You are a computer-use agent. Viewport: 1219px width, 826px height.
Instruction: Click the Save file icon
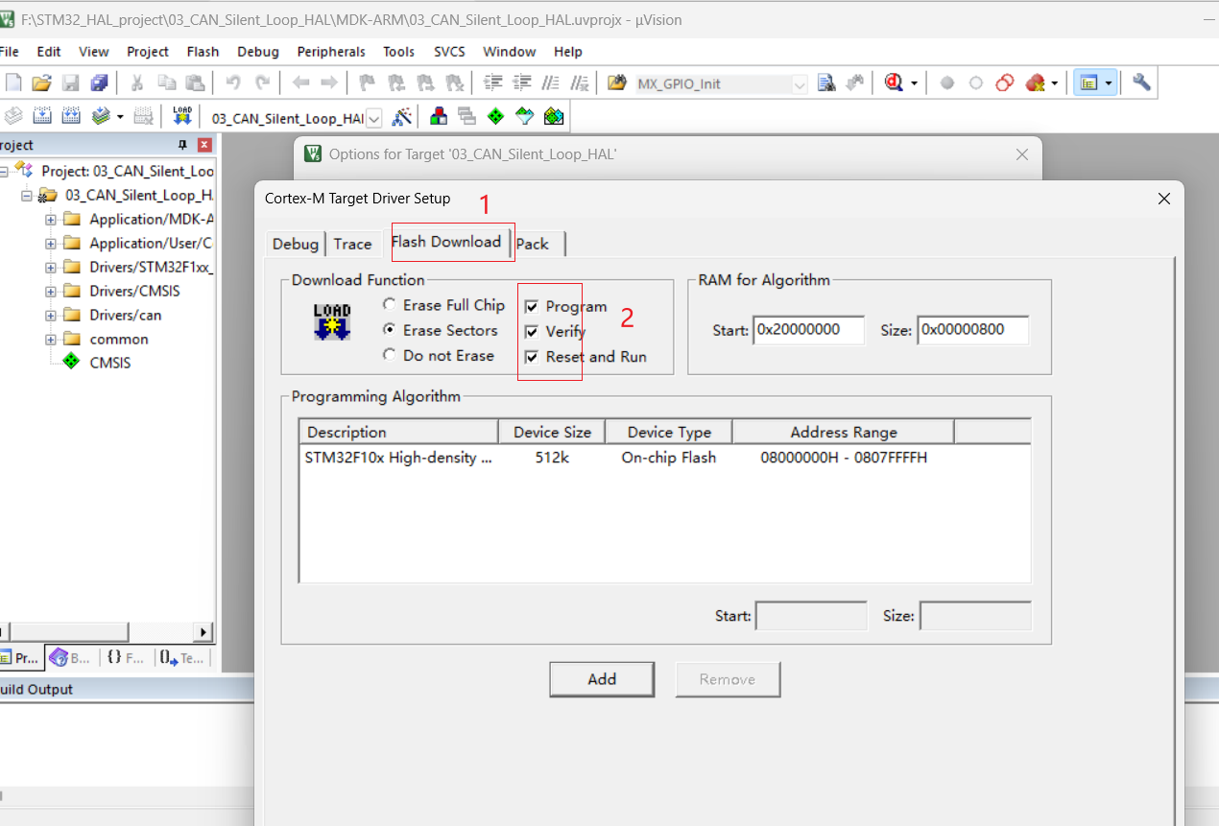point(71,83)
